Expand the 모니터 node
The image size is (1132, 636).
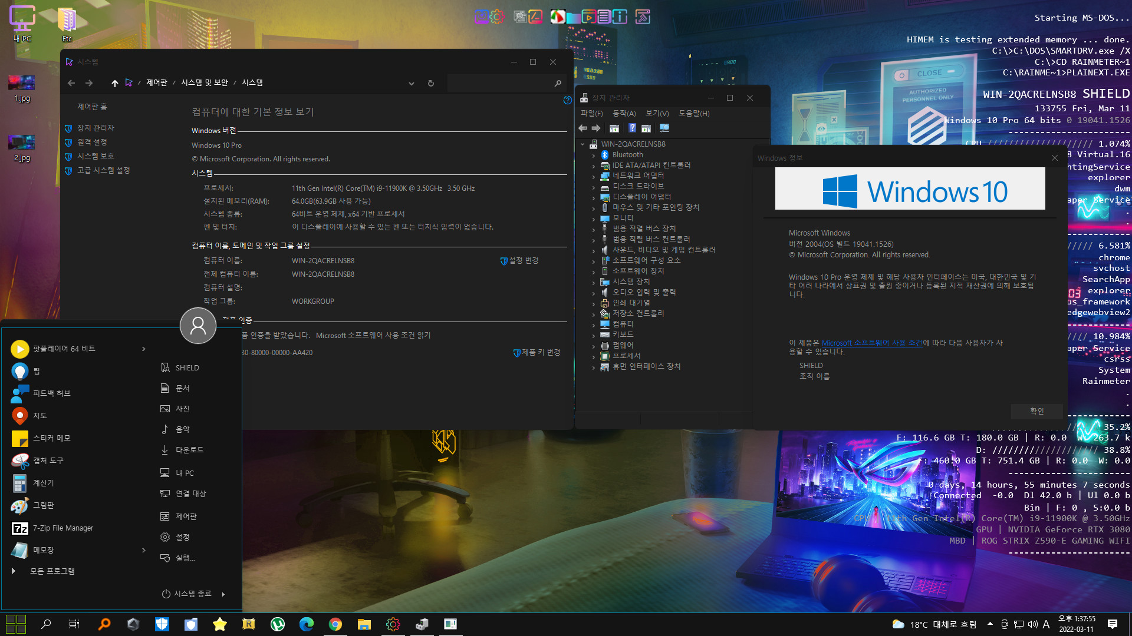(594, 218)
